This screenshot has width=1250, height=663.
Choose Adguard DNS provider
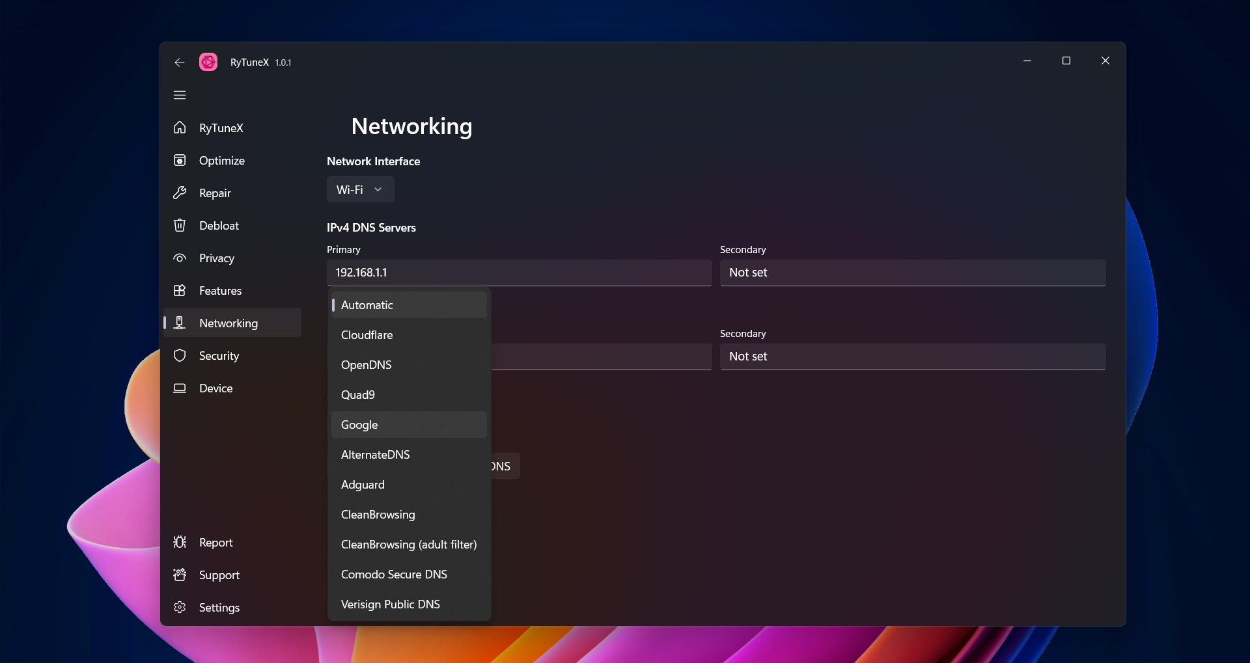pyautogui.click(x=409, y=484)
